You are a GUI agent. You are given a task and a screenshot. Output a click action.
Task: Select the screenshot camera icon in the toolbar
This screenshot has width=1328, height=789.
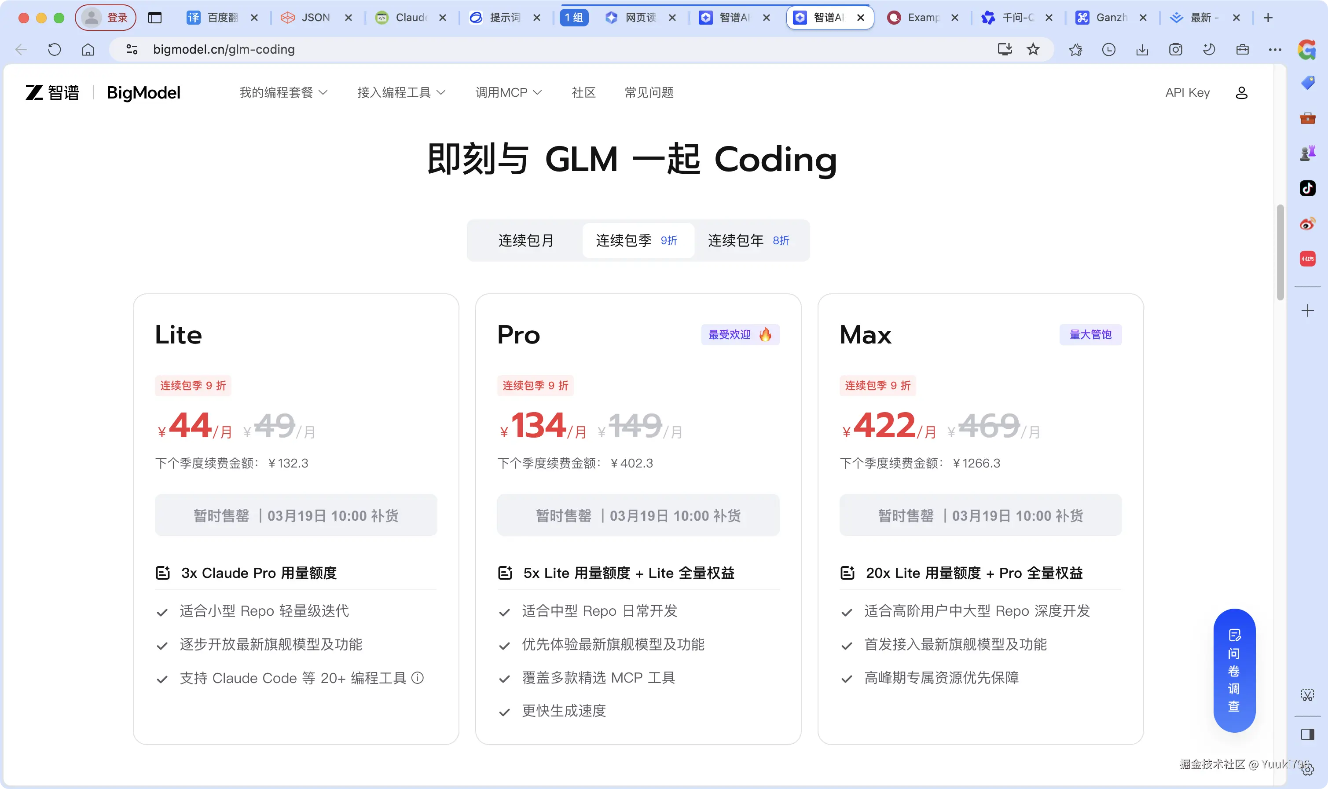click(1175, 49)
